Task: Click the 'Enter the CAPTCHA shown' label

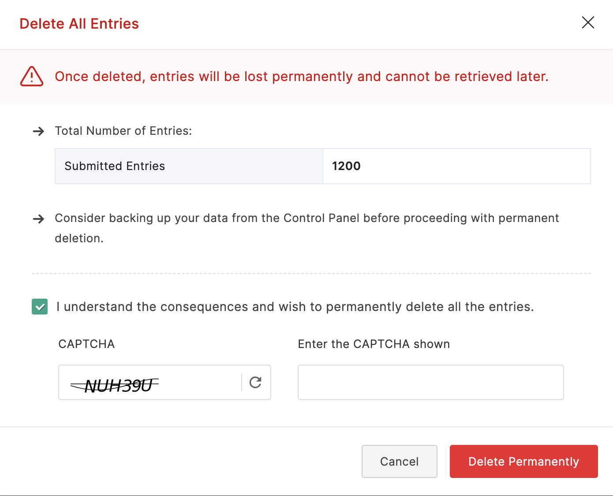Action: (x=374, y=344)
